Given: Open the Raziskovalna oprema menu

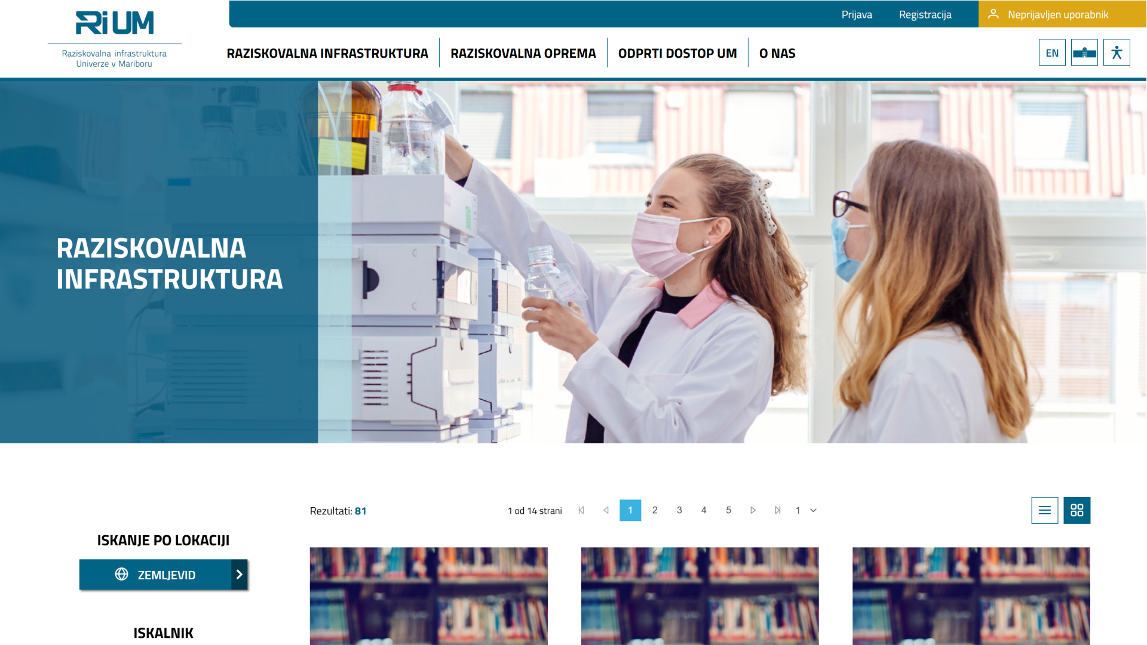Looking at the screenshot, I should tap(523, 53).
